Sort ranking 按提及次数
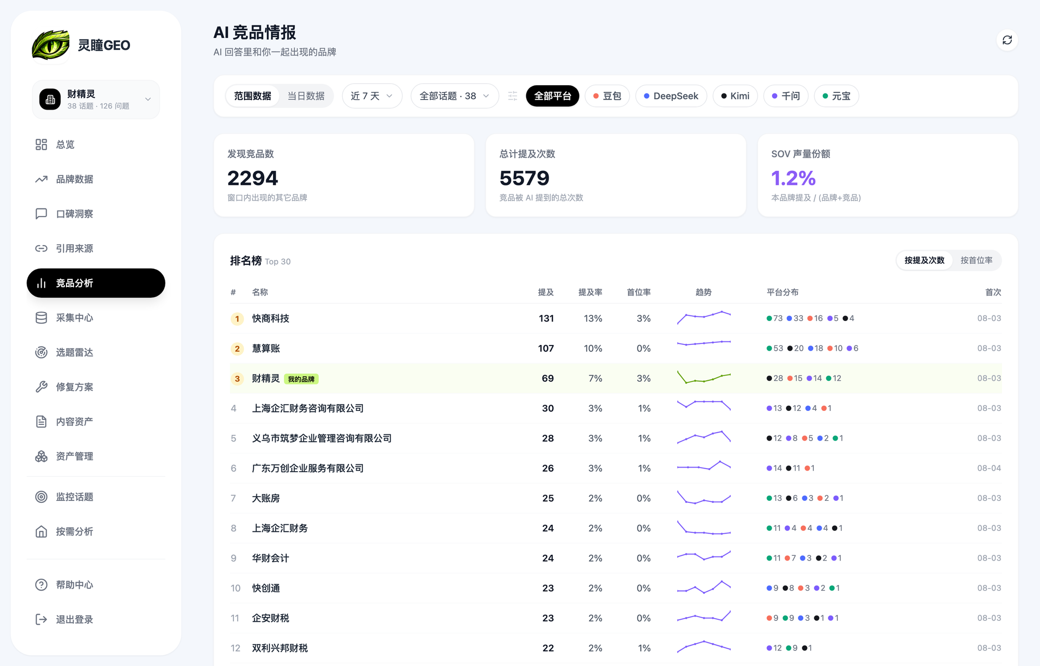Screen dimensions: 1040x666 click(x=924, y=260)
